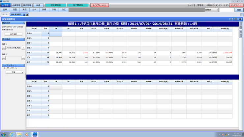244x137 pixels.
Task: Click small icon at right end of tab strip
Action: (x=242, y=14)
